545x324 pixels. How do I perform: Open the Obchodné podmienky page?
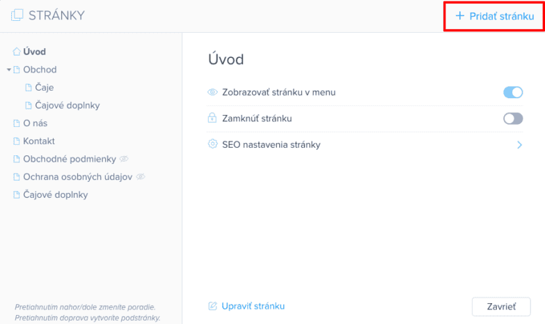[69, 159]
